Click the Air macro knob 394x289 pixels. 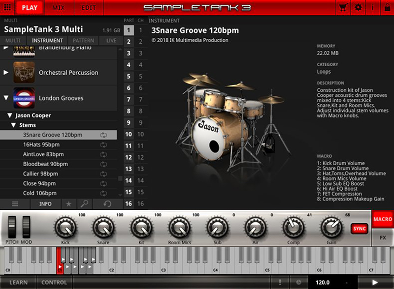[x=255, y=228]
